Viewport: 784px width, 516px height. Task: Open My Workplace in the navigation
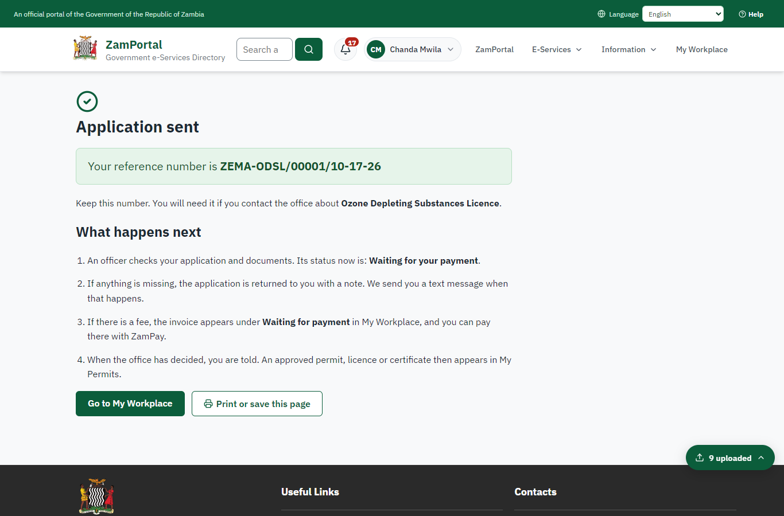pos(702,49)
